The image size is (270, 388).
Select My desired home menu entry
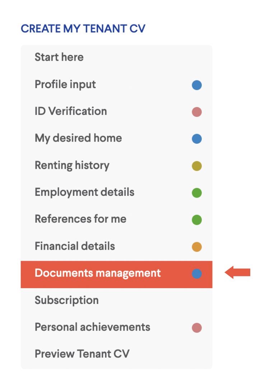(116, 138)
